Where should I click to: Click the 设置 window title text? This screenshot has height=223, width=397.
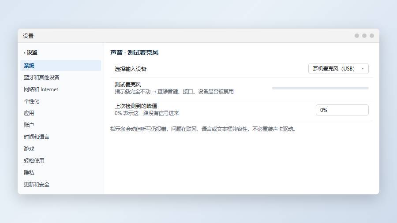(28, 36)
